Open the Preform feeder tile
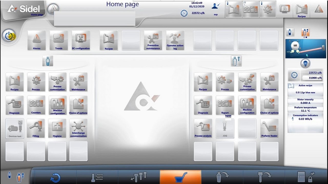Screen dimensions: 328x184 point(269,129)
